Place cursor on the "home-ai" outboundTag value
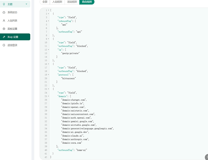The width and height of the screenshot is (208, 160). (82, 150)
